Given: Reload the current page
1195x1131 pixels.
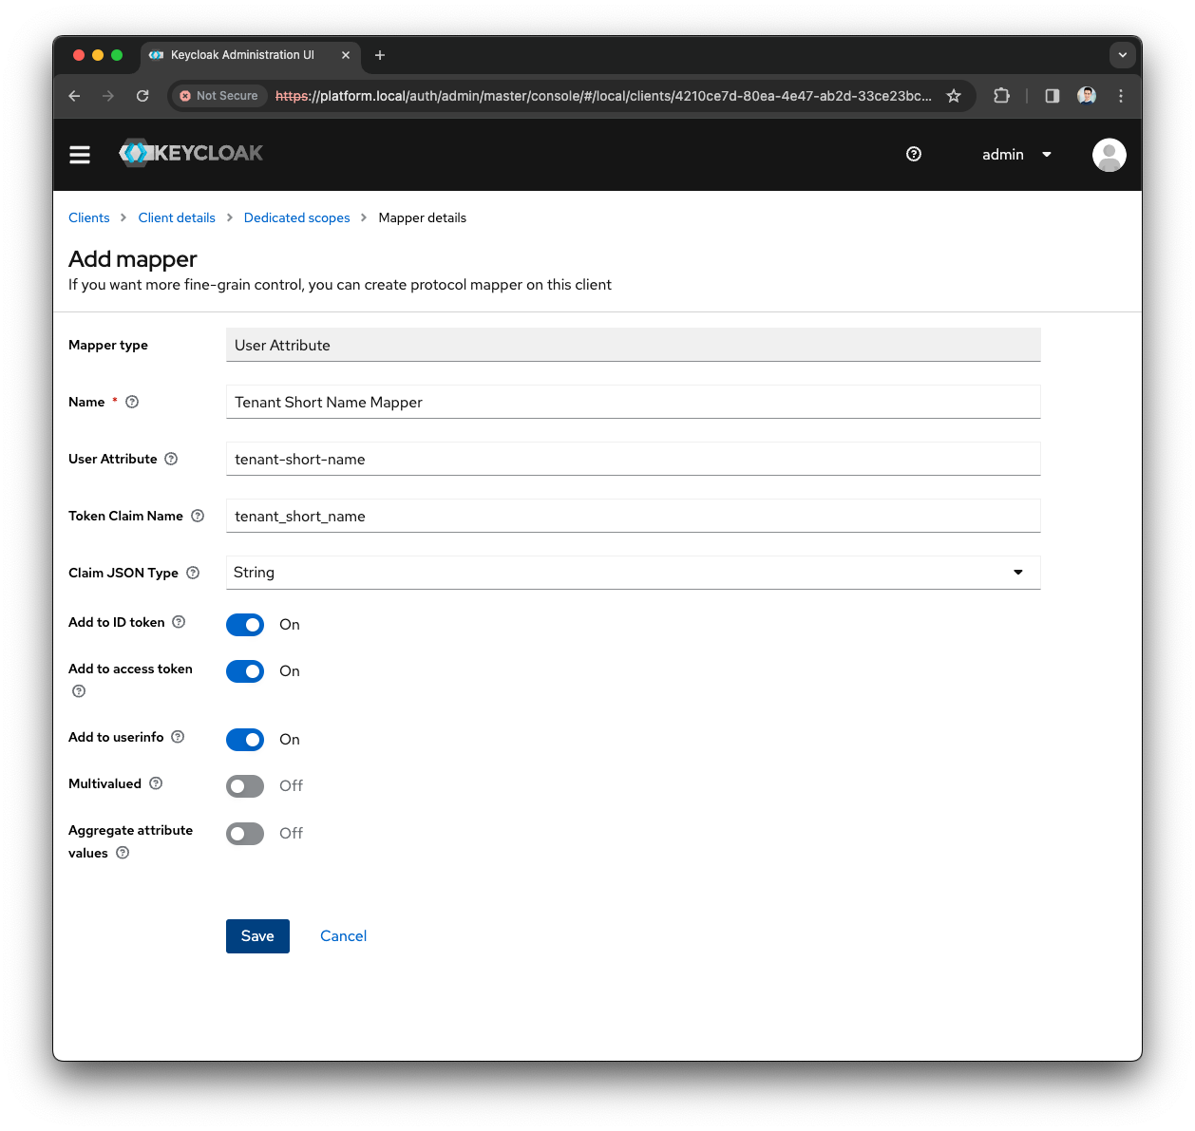Looking at the screenshot, I should click(142, 96).
